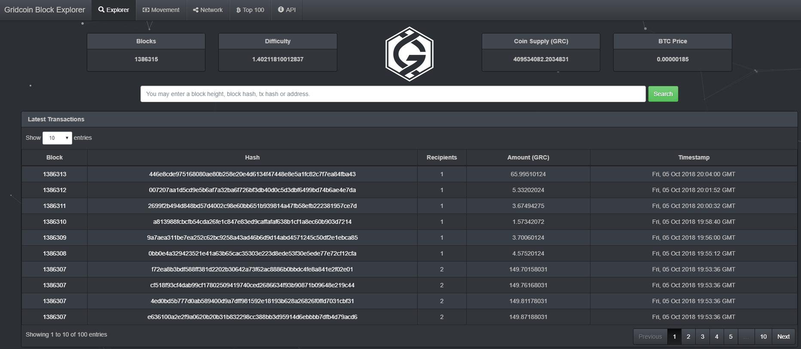Open transaction hash starting 9a7aea31
Image resolution: width=801 pixels, height=349 pixels.
tap(252, 238)
